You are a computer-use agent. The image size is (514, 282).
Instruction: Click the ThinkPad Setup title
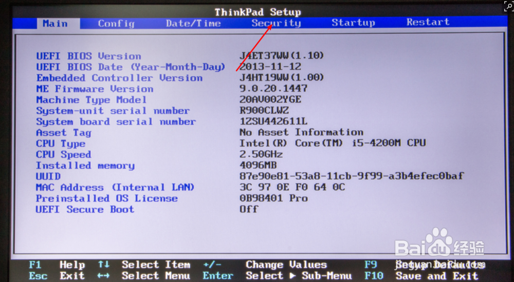pos(258,12)
